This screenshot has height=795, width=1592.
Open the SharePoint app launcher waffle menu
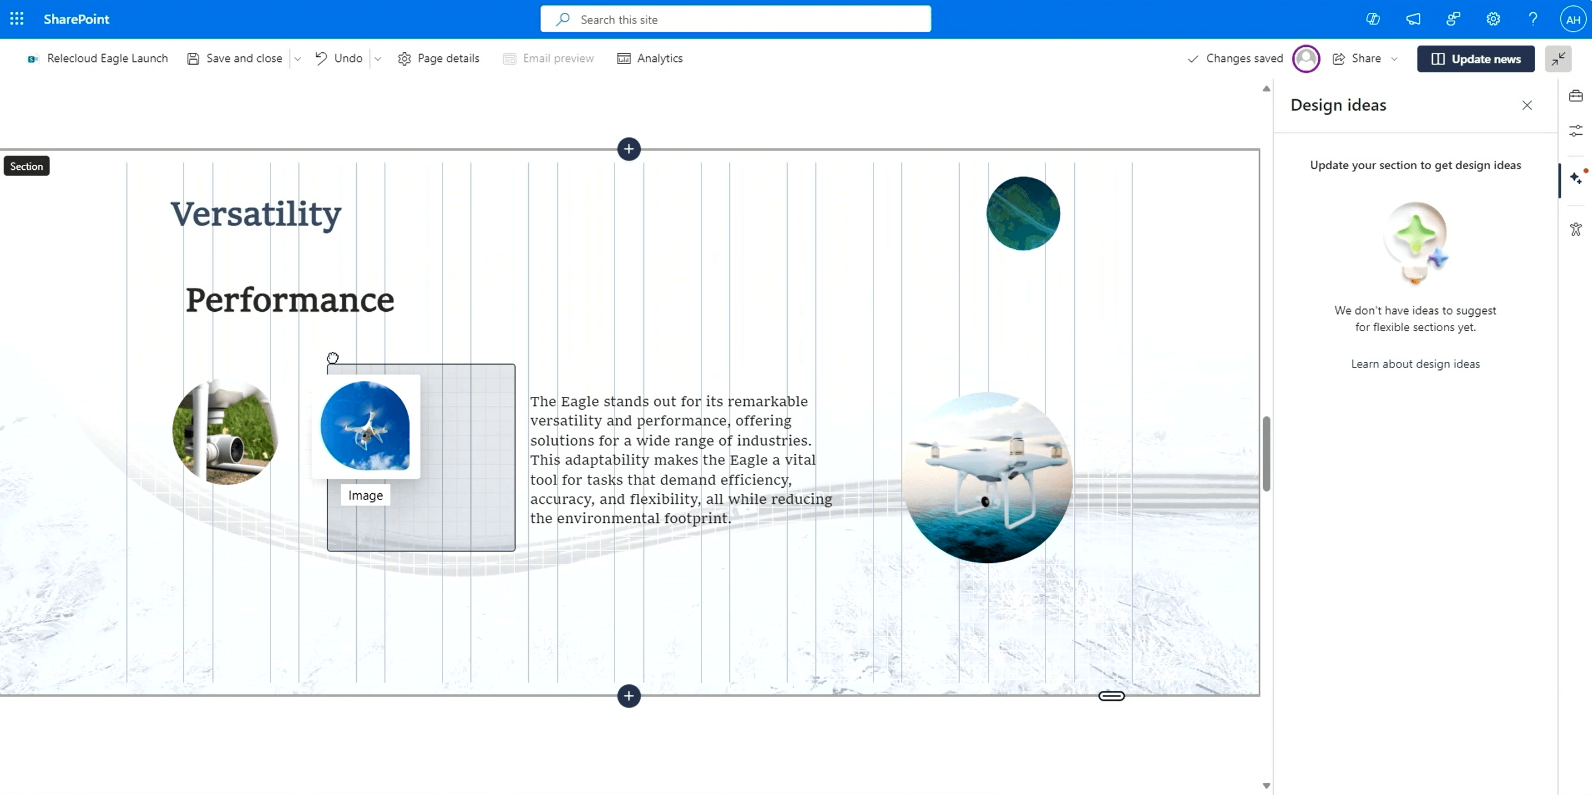click(x=16, y=18)
